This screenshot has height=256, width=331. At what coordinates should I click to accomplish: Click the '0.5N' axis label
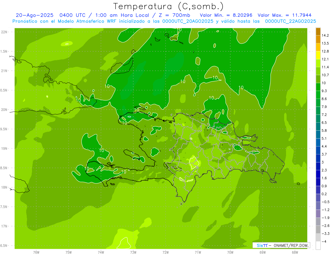[x=4, y=90]
